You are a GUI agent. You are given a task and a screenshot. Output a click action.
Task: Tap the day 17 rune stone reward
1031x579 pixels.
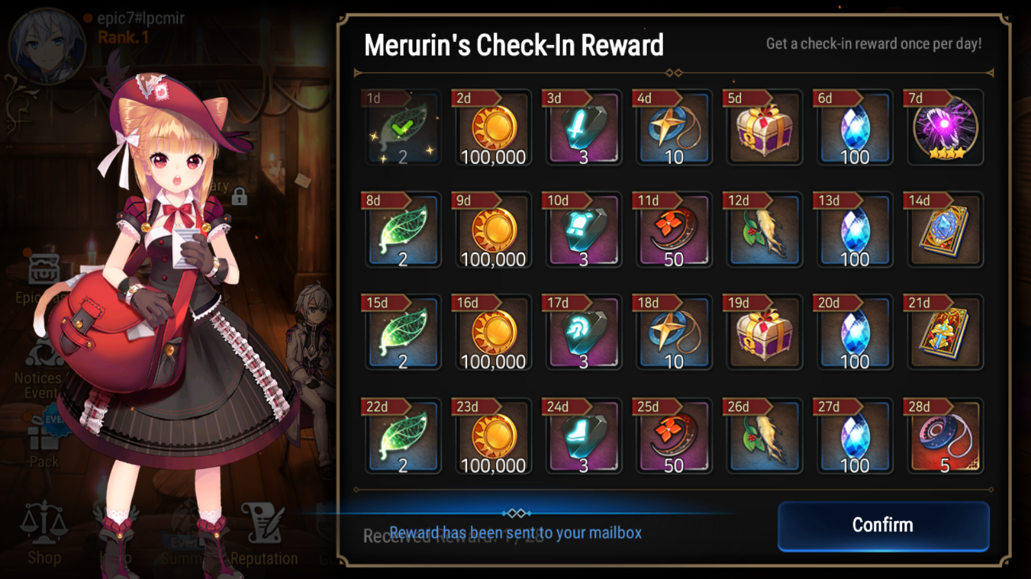(x=583, y=333)
